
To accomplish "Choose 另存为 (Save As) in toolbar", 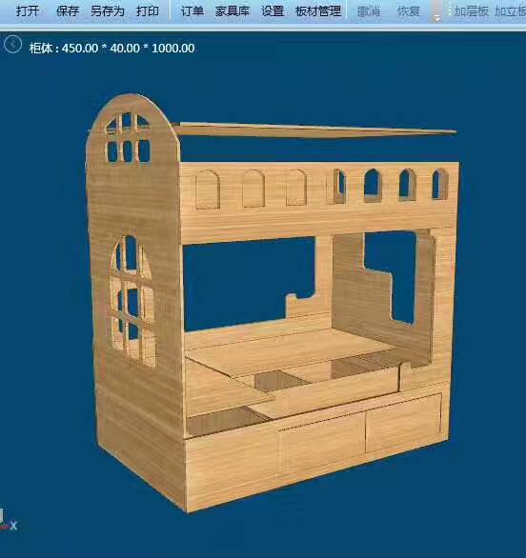I will point(107,11).
